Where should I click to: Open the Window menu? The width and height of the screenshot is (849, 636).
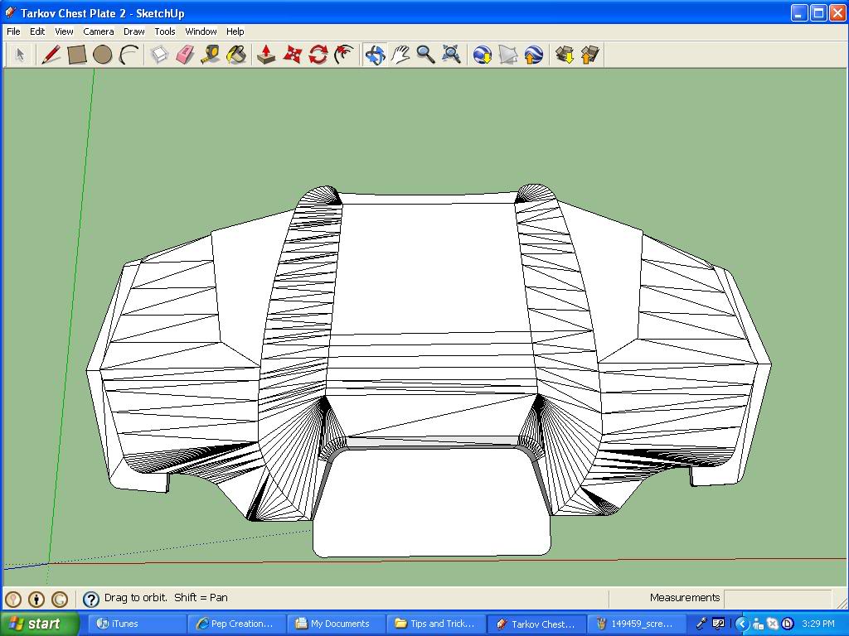point(201,31)
